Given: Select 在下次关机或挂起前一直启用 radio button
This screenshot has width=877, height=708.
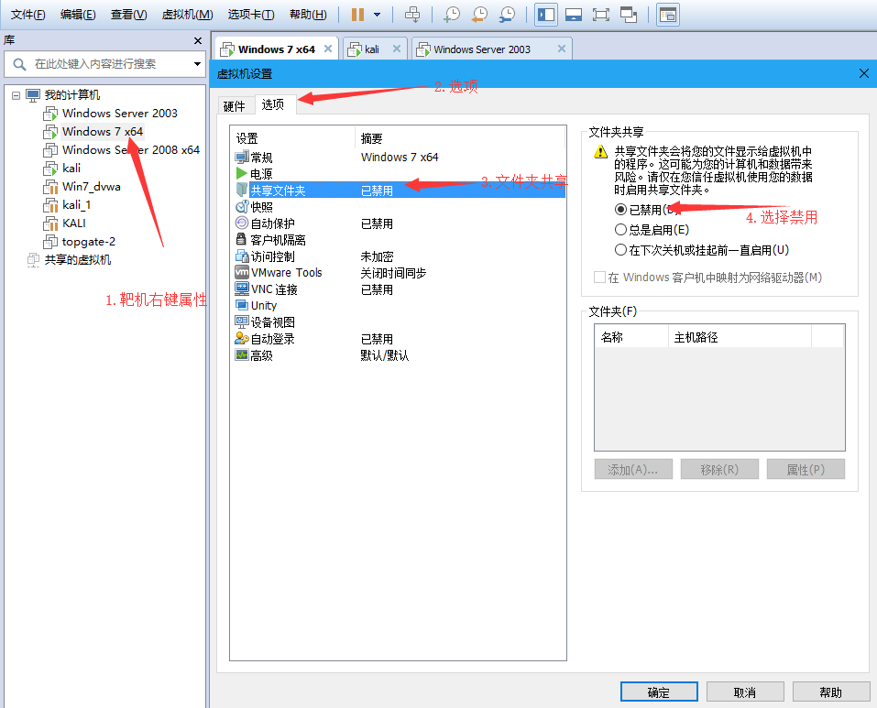Looking at the screenshot, I should coord(620,250).
